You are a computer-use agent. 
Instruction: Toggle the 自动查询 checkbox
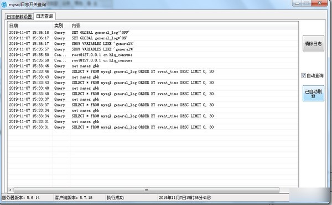[x=303, y=75]
